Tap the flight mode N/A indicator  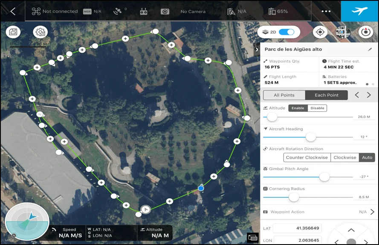click(x=93, y=11)
